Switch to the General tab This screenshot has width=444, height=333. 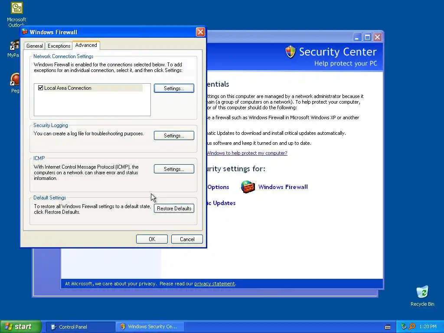coord(35,46)
